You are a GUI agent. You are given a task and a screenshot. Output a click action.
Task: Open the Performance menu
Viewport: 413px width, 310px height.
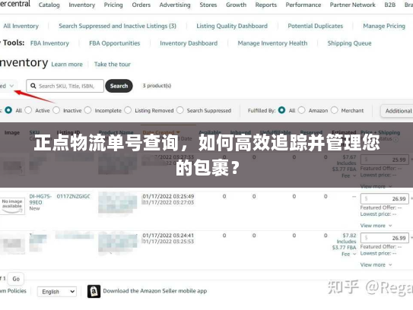tap(303, 5)
